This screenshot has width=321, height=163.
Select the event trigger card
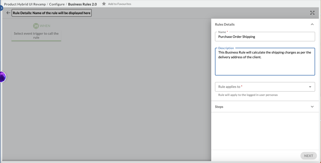[36, 36]
